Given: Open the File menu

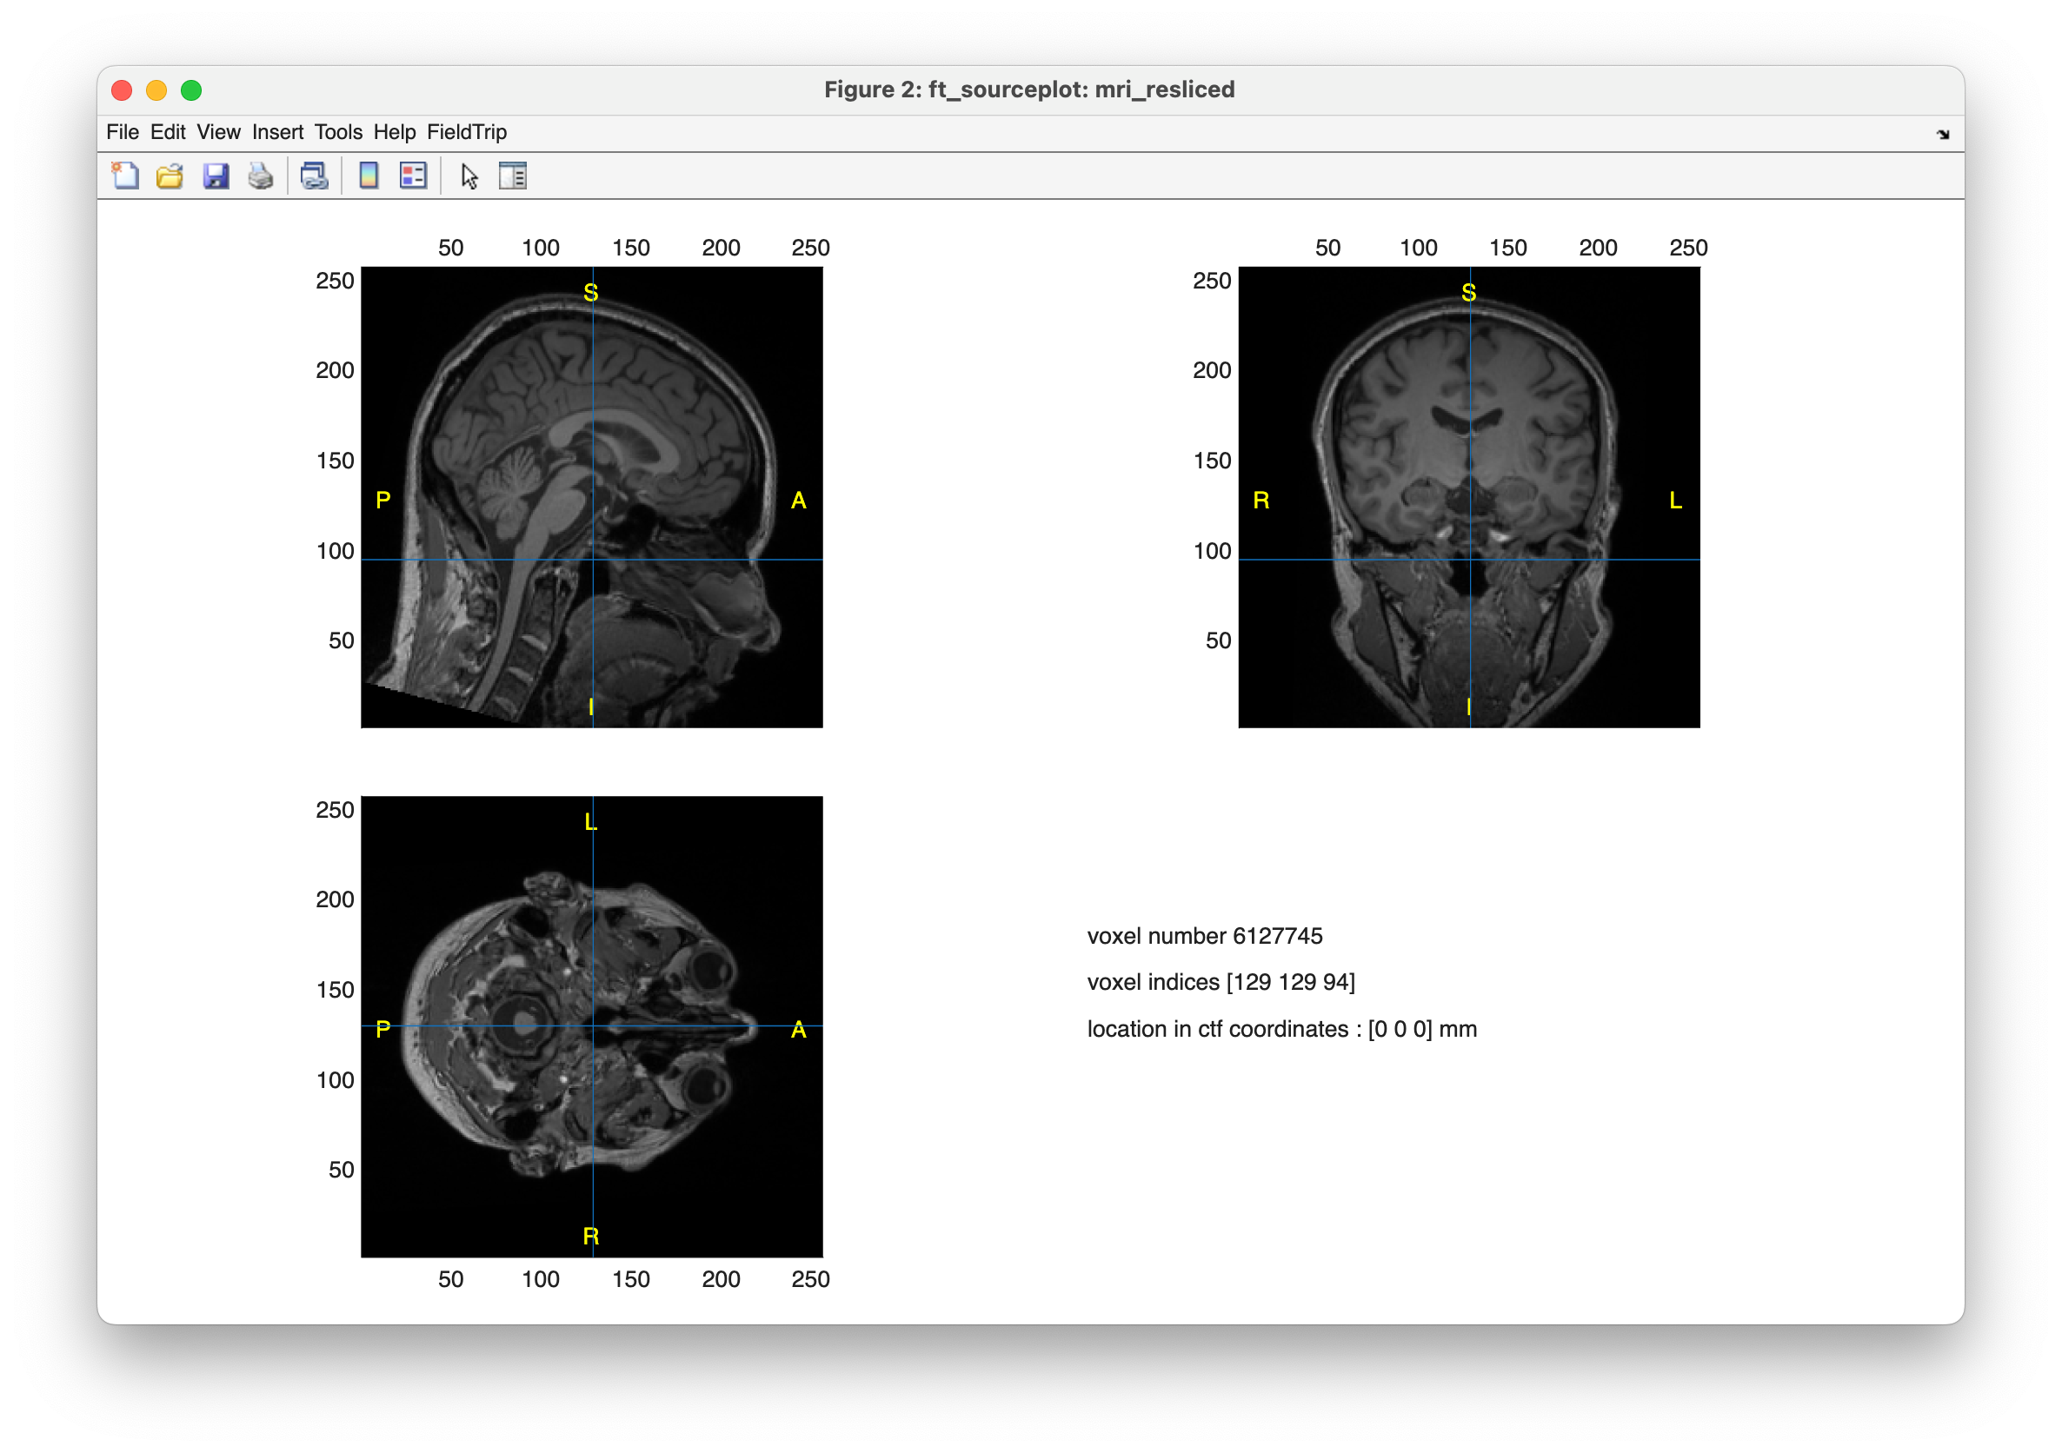Looking at the screenshot, I should pos(123,132).
